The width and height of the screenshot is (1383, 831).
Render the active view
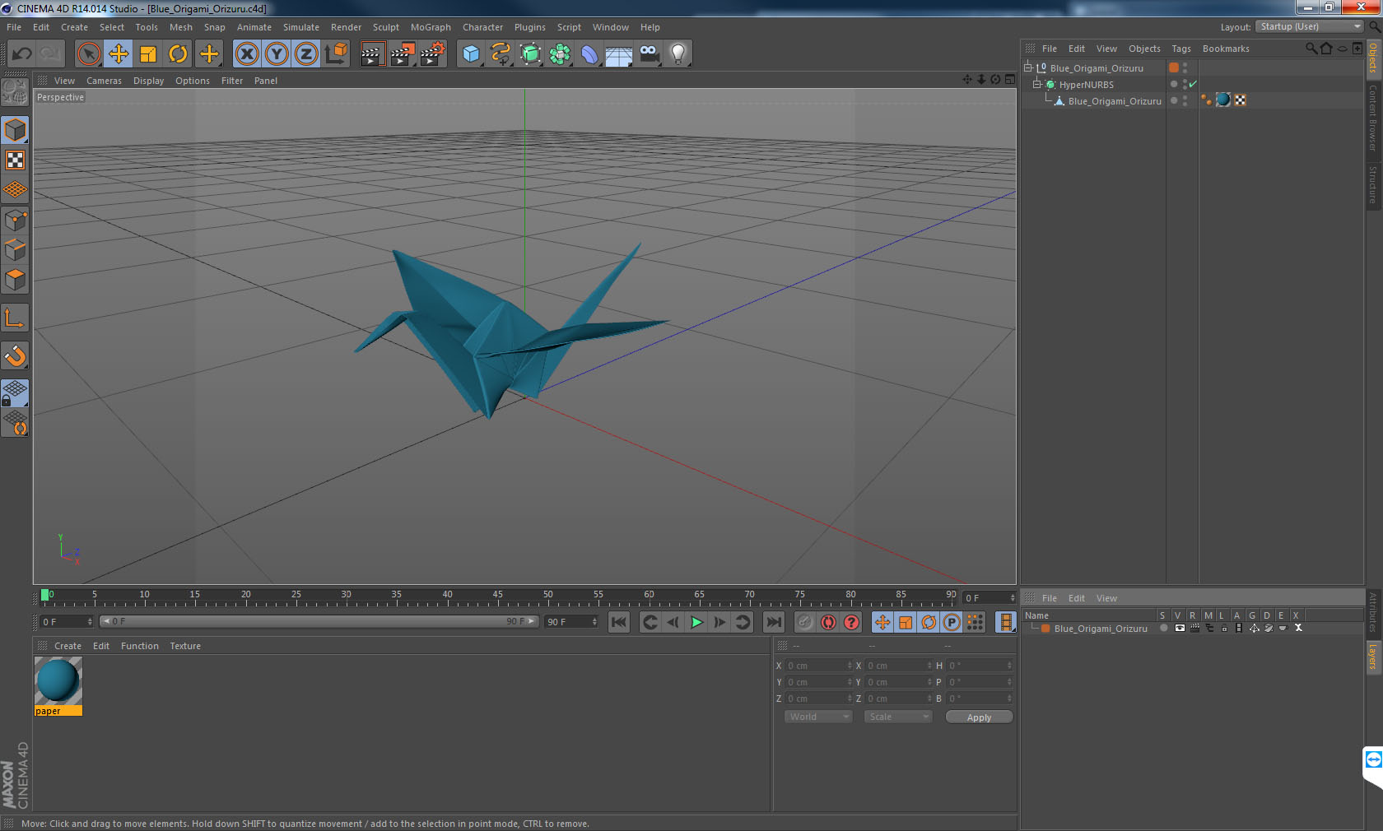click(x=373, y=54)
